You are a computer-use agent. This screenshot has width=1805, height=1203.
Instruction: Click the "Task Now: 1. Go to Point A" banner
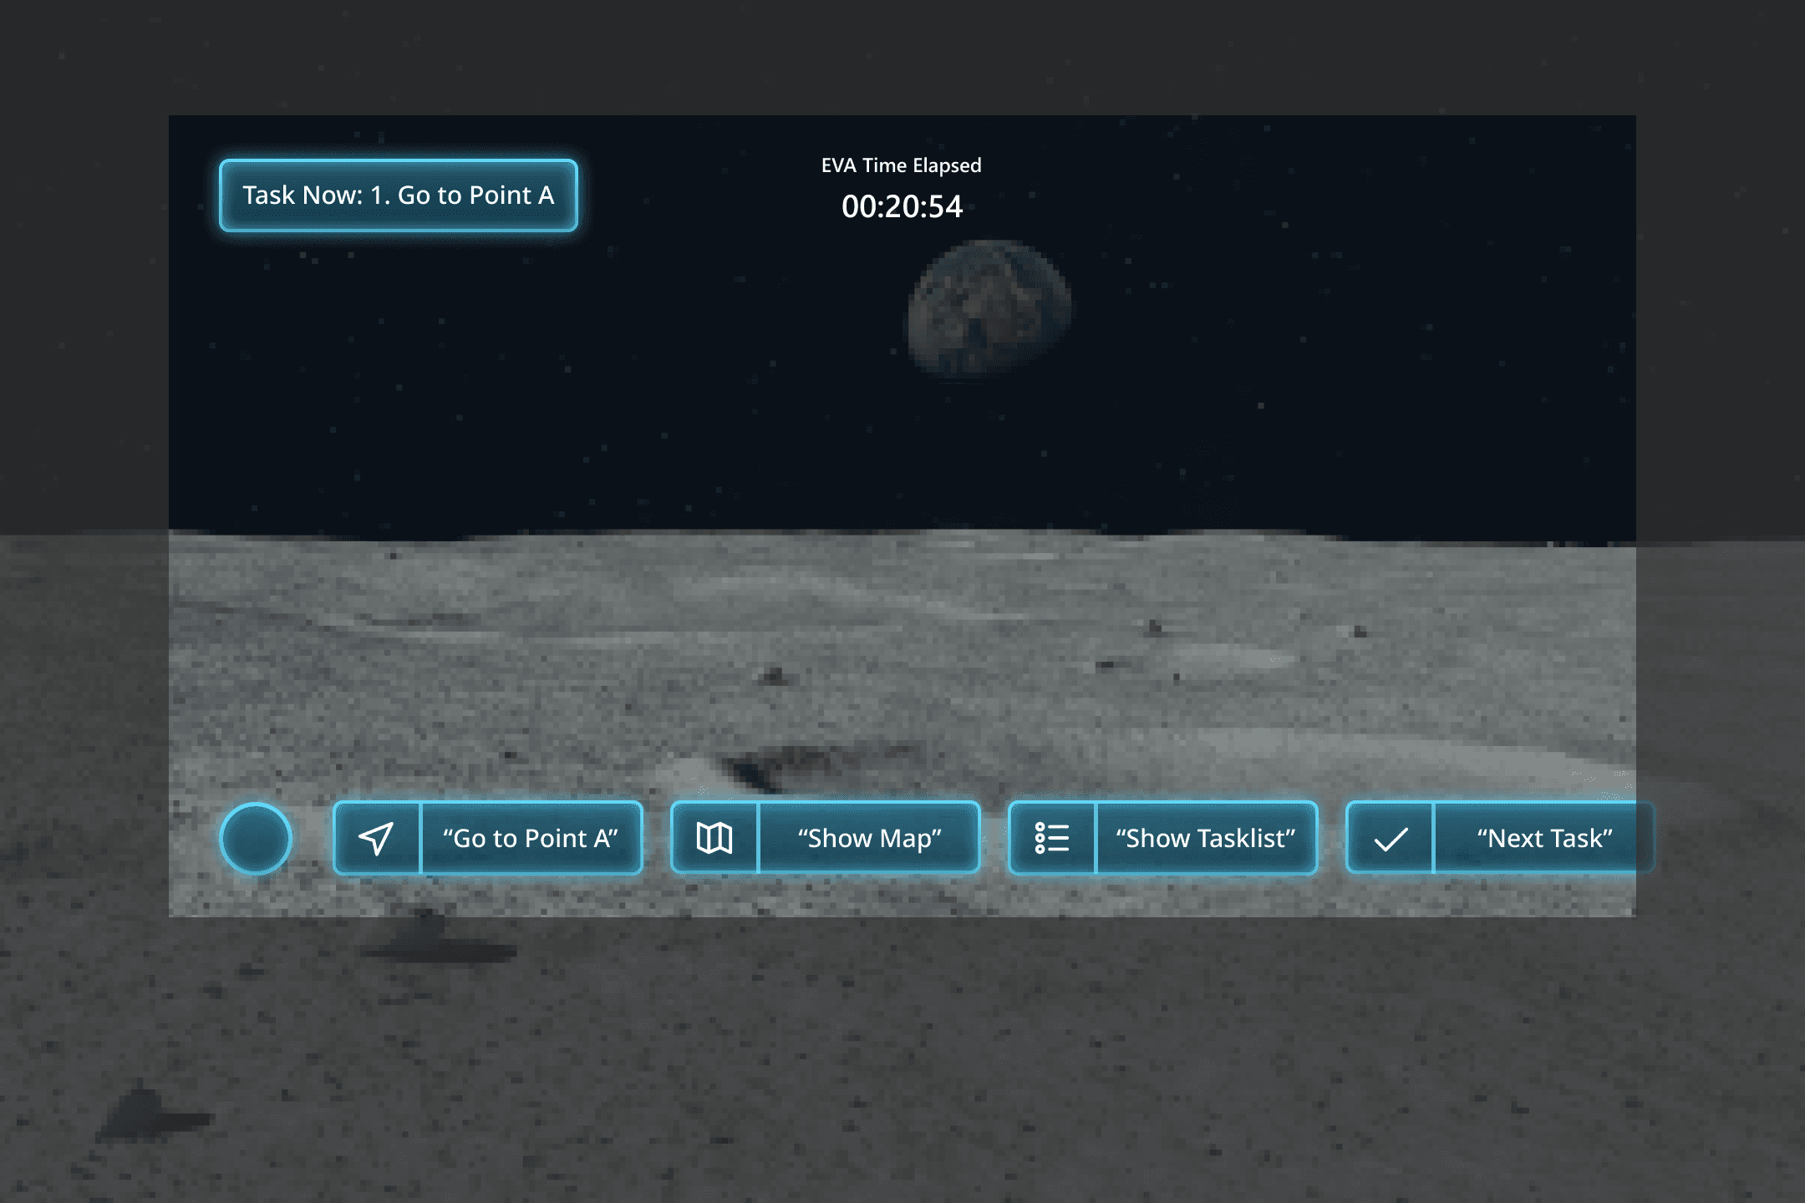pos(399,195)
